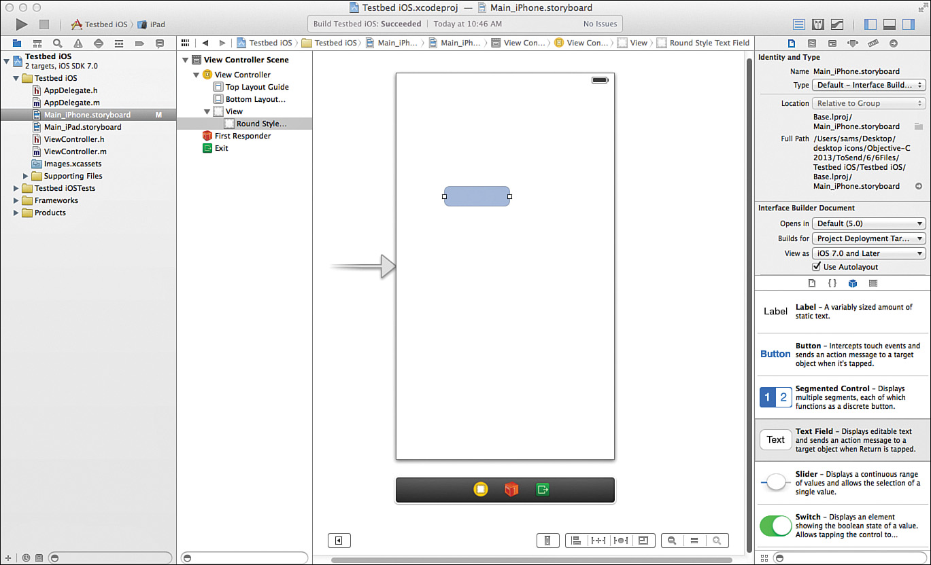Expand the Products group

pos(16,213)
